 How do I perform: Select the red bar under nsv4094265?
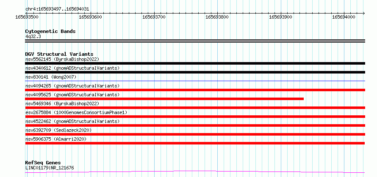coord(195,90)
